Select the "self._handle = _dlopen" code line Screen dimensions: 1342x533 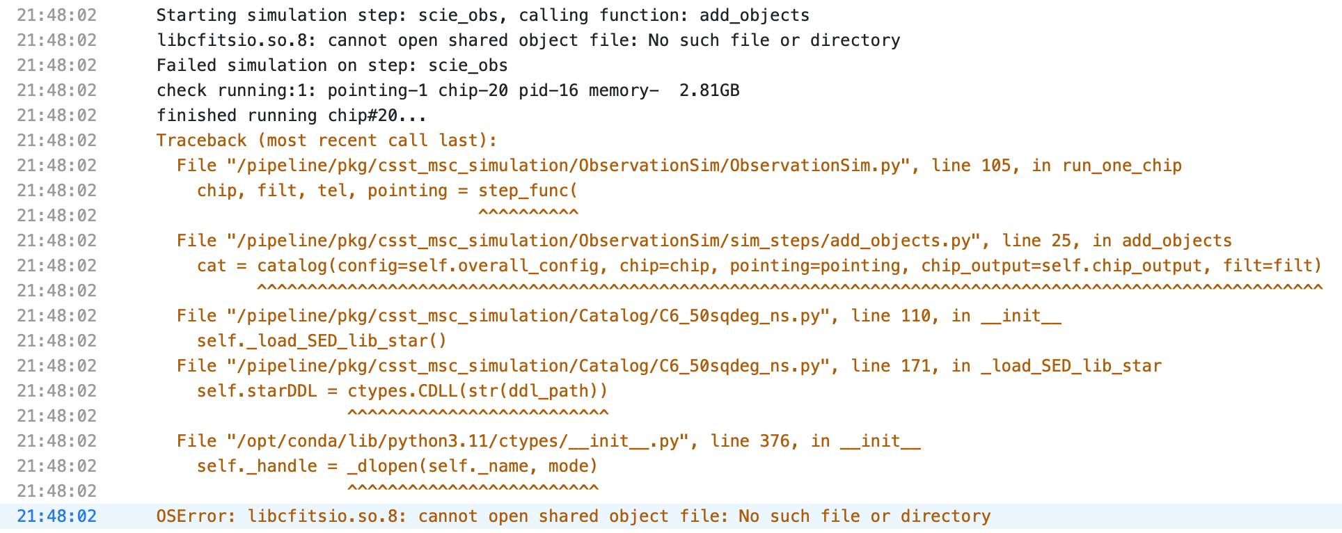tap(397, 466)
